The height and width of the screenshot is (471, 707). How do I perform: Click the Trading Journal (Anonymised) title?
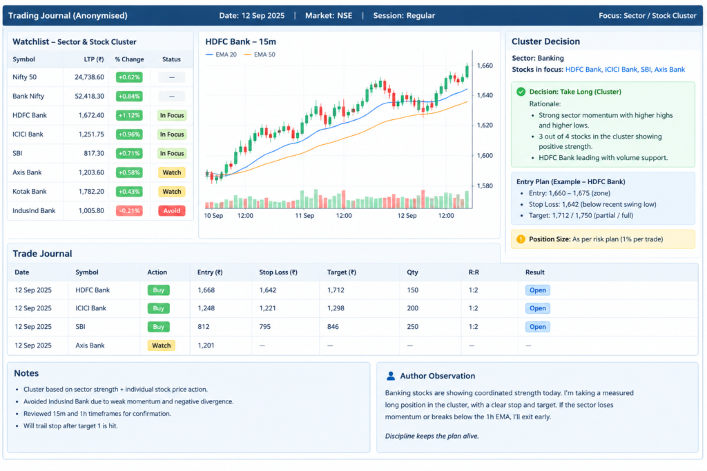(68, 16)
